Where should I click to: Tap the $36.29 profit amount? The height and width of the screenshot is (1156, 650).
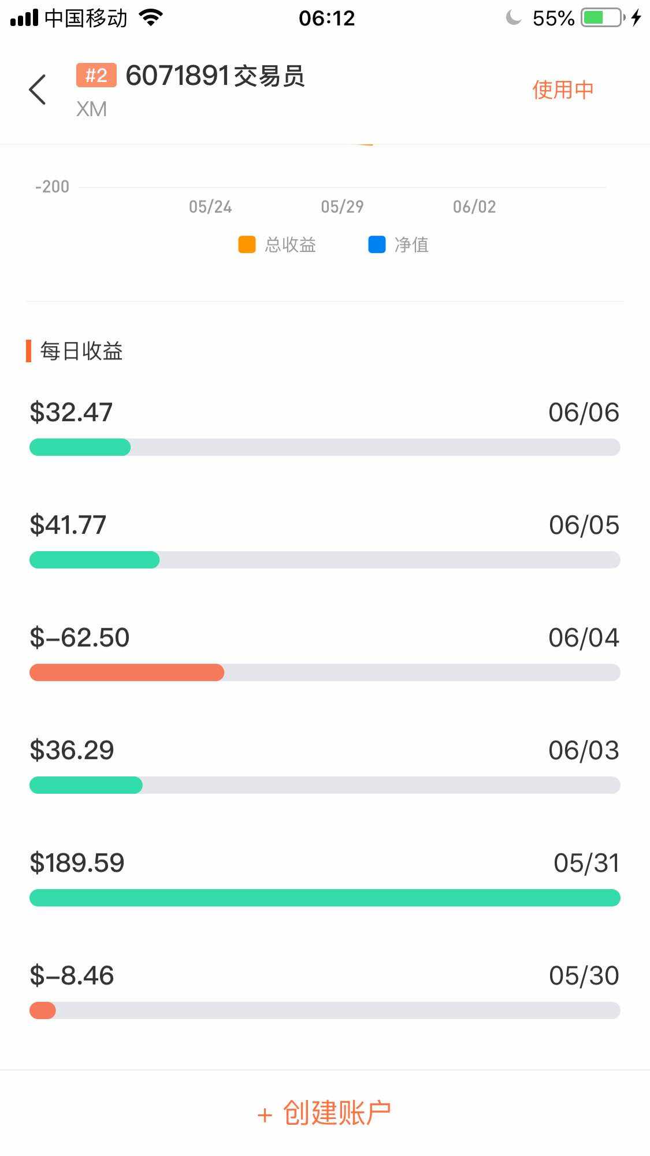[72, 750]
